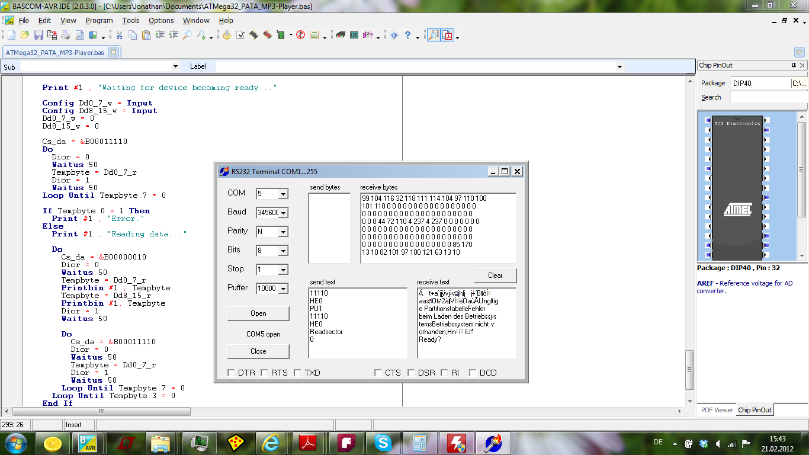Toggle the DCD checkbox
Viewport: 809px width, 455px height.
click(x=473, y=373)
